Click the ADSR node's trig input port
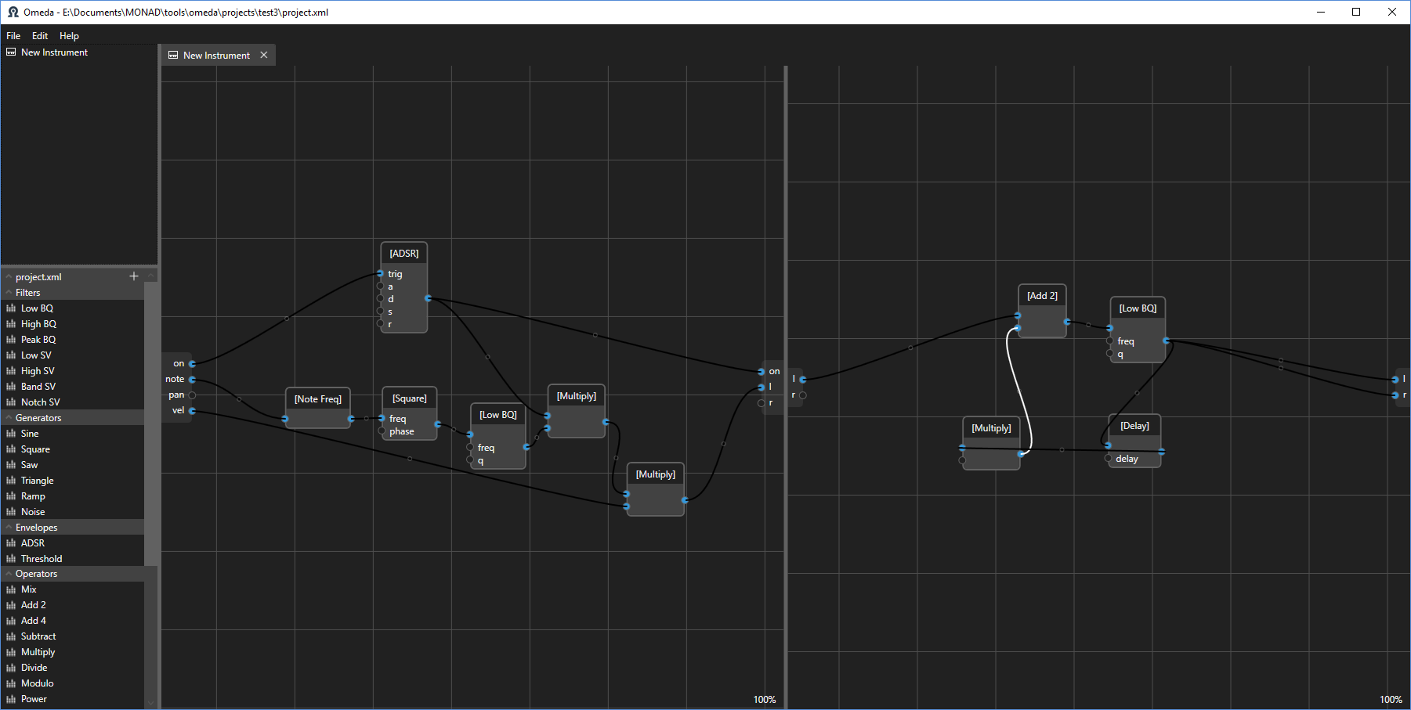The height and width of the screenshot is (710, 1411). pyautogui.click(x=381, y=274)
